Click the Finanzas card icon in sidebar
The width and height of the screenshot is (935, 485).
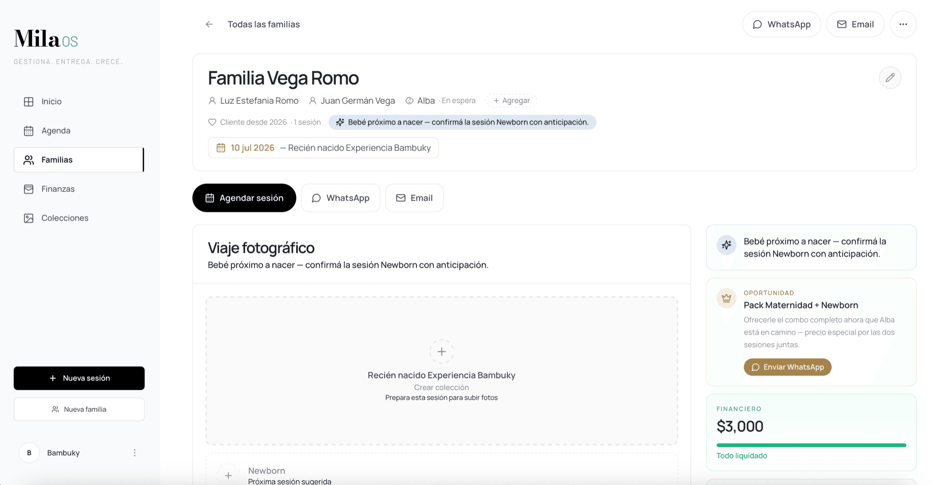(29, 189)
